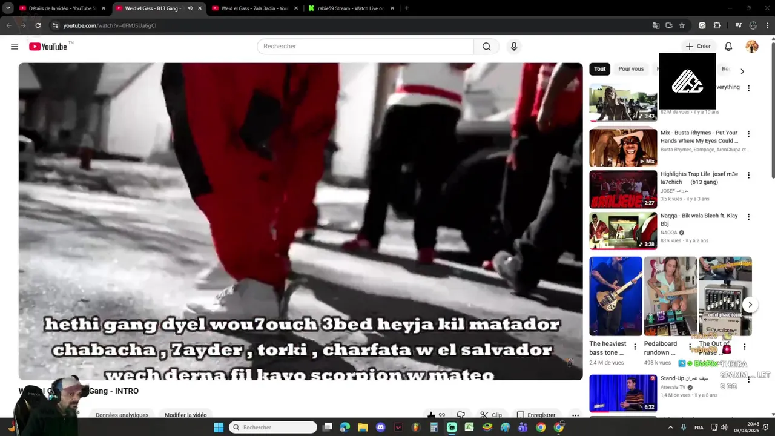The width and height of the screenshot is (775, 436).
Task: Click the Modifier la vidéo button
Action: pyautogui.click(x=185, y=415)
